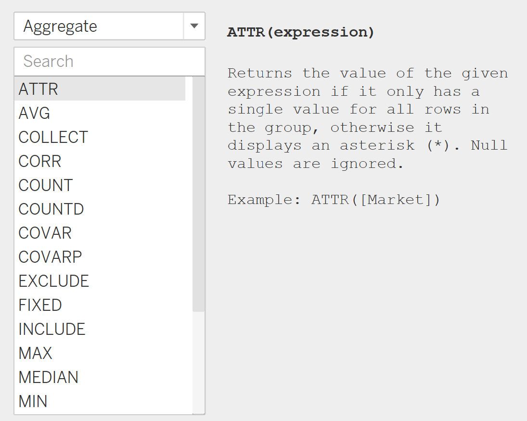Choose the MIN function
The height and width of the screenshot is (421, 527).
[33, 401]
